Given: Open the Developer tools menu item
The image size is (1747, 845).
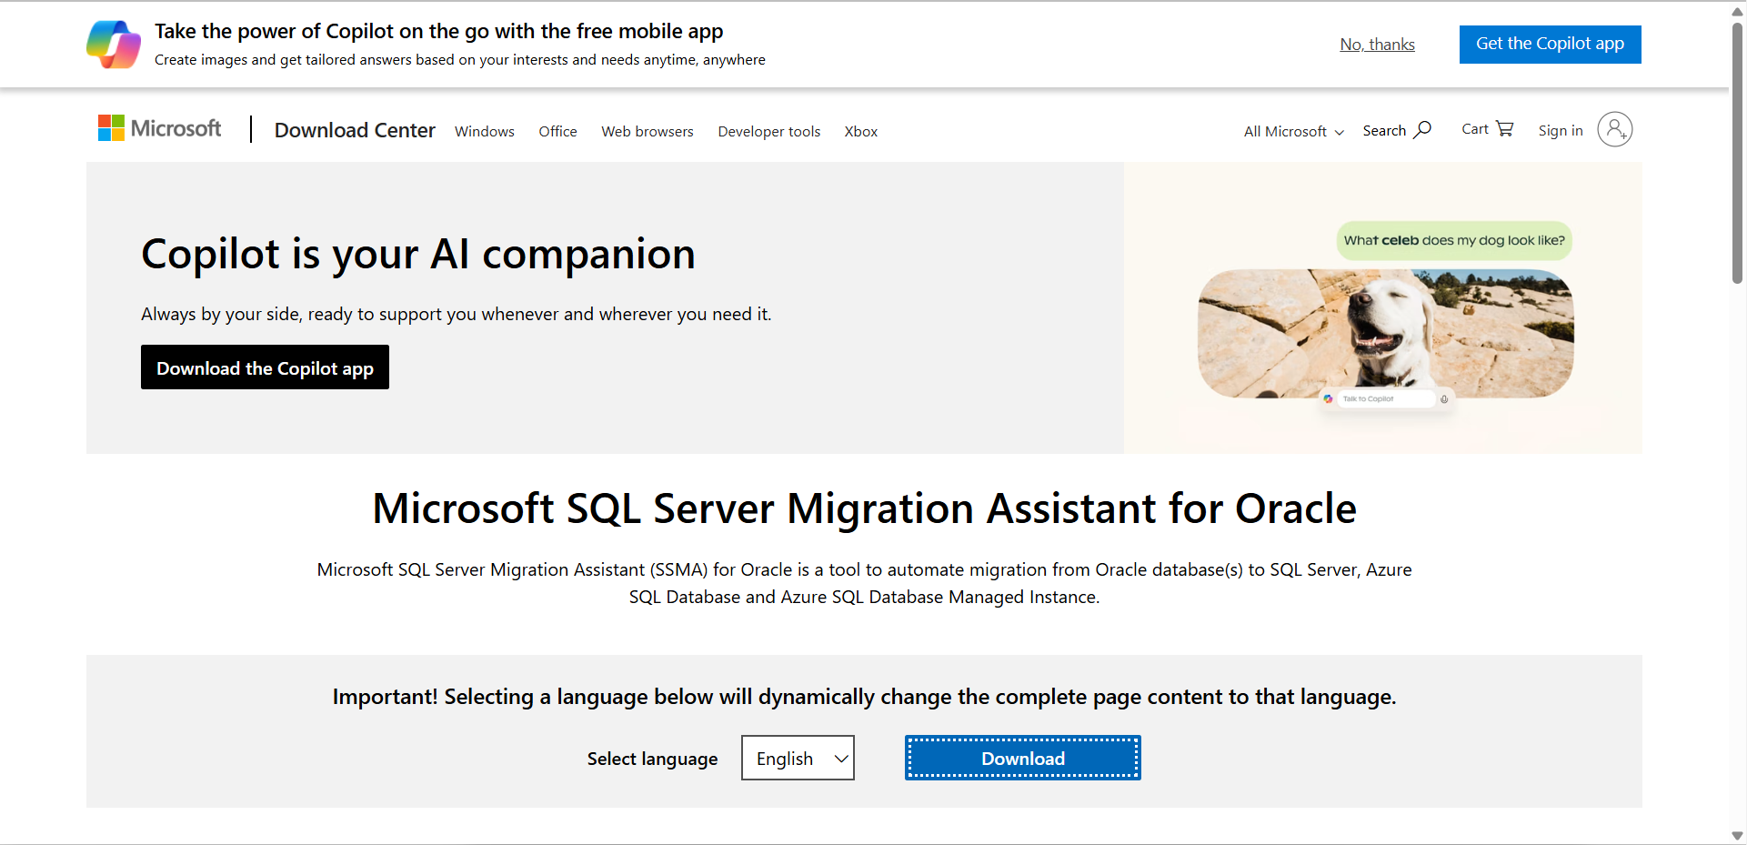Looking at the screenshot, I should click(x=768, y=131).
